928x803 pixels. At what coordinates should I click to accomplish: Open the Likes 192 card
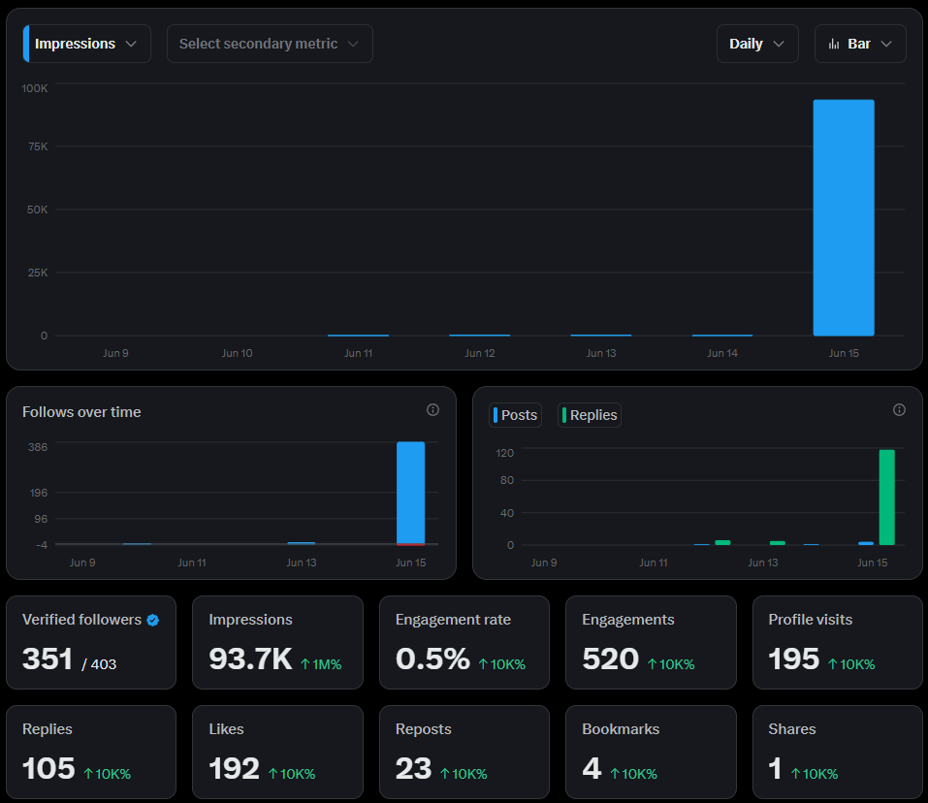[x=277, y=753]
